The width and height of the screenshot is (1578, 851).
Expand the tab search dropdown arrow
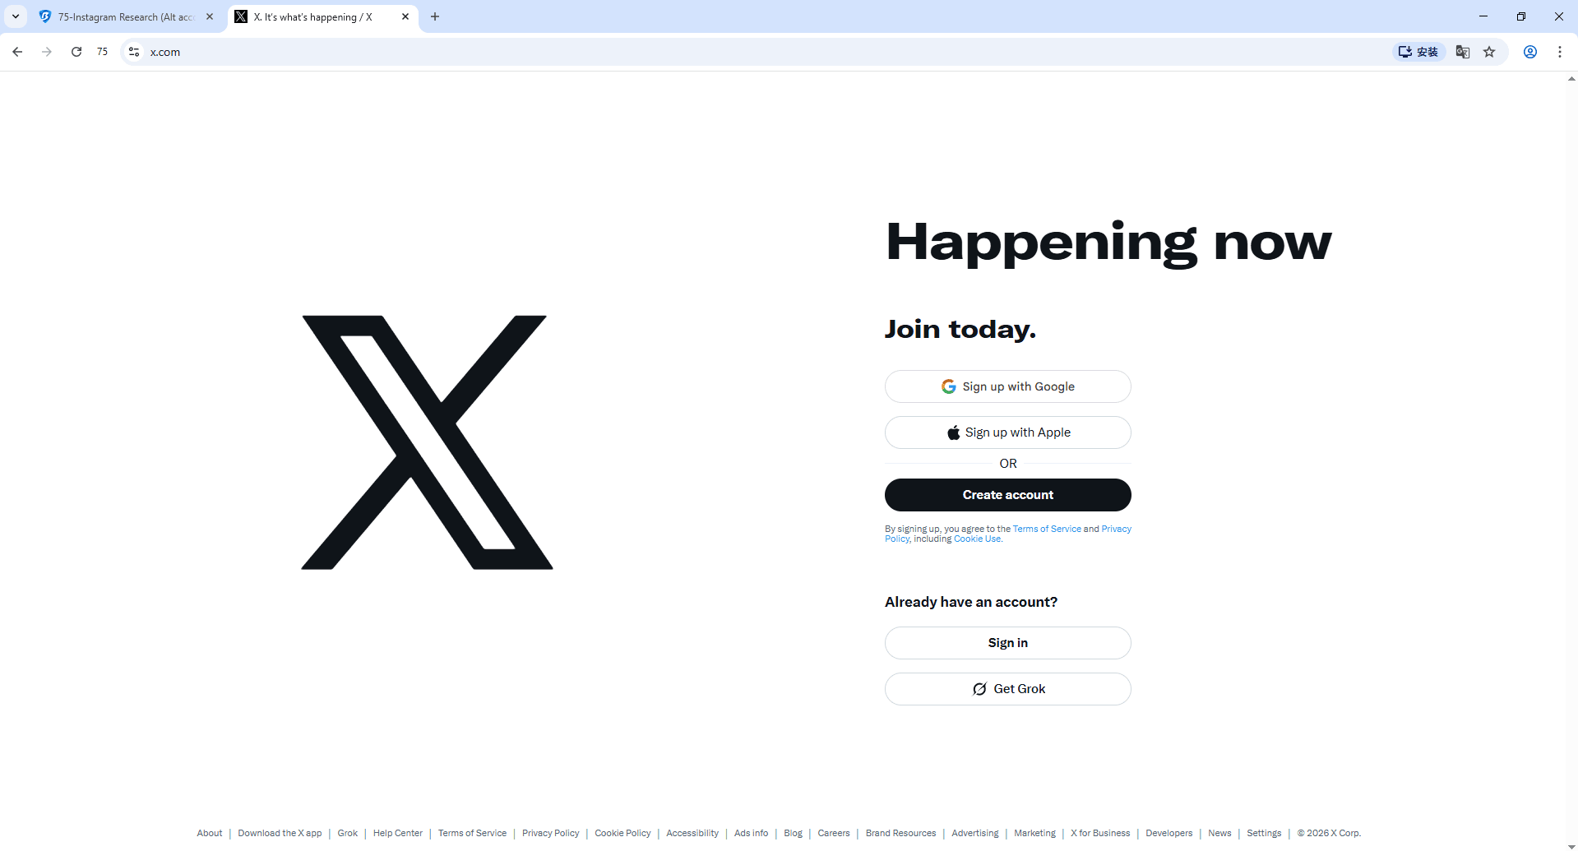click(16, 16)
